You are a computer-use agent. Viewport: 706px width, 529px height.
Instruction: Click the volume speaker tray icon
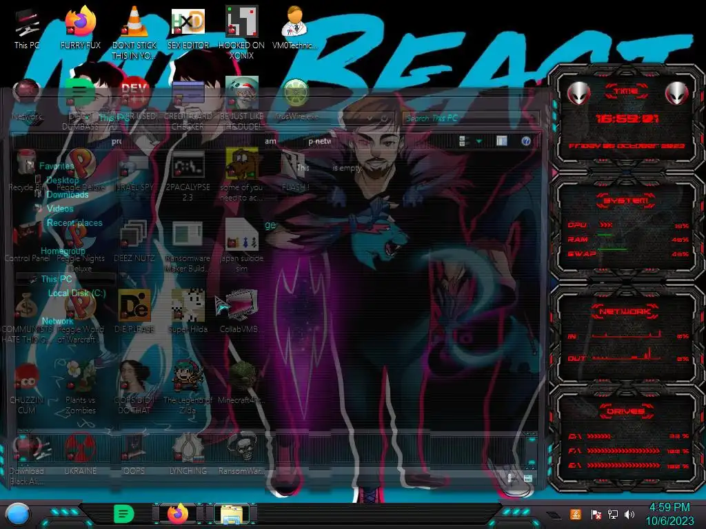[x=629, y=514]
